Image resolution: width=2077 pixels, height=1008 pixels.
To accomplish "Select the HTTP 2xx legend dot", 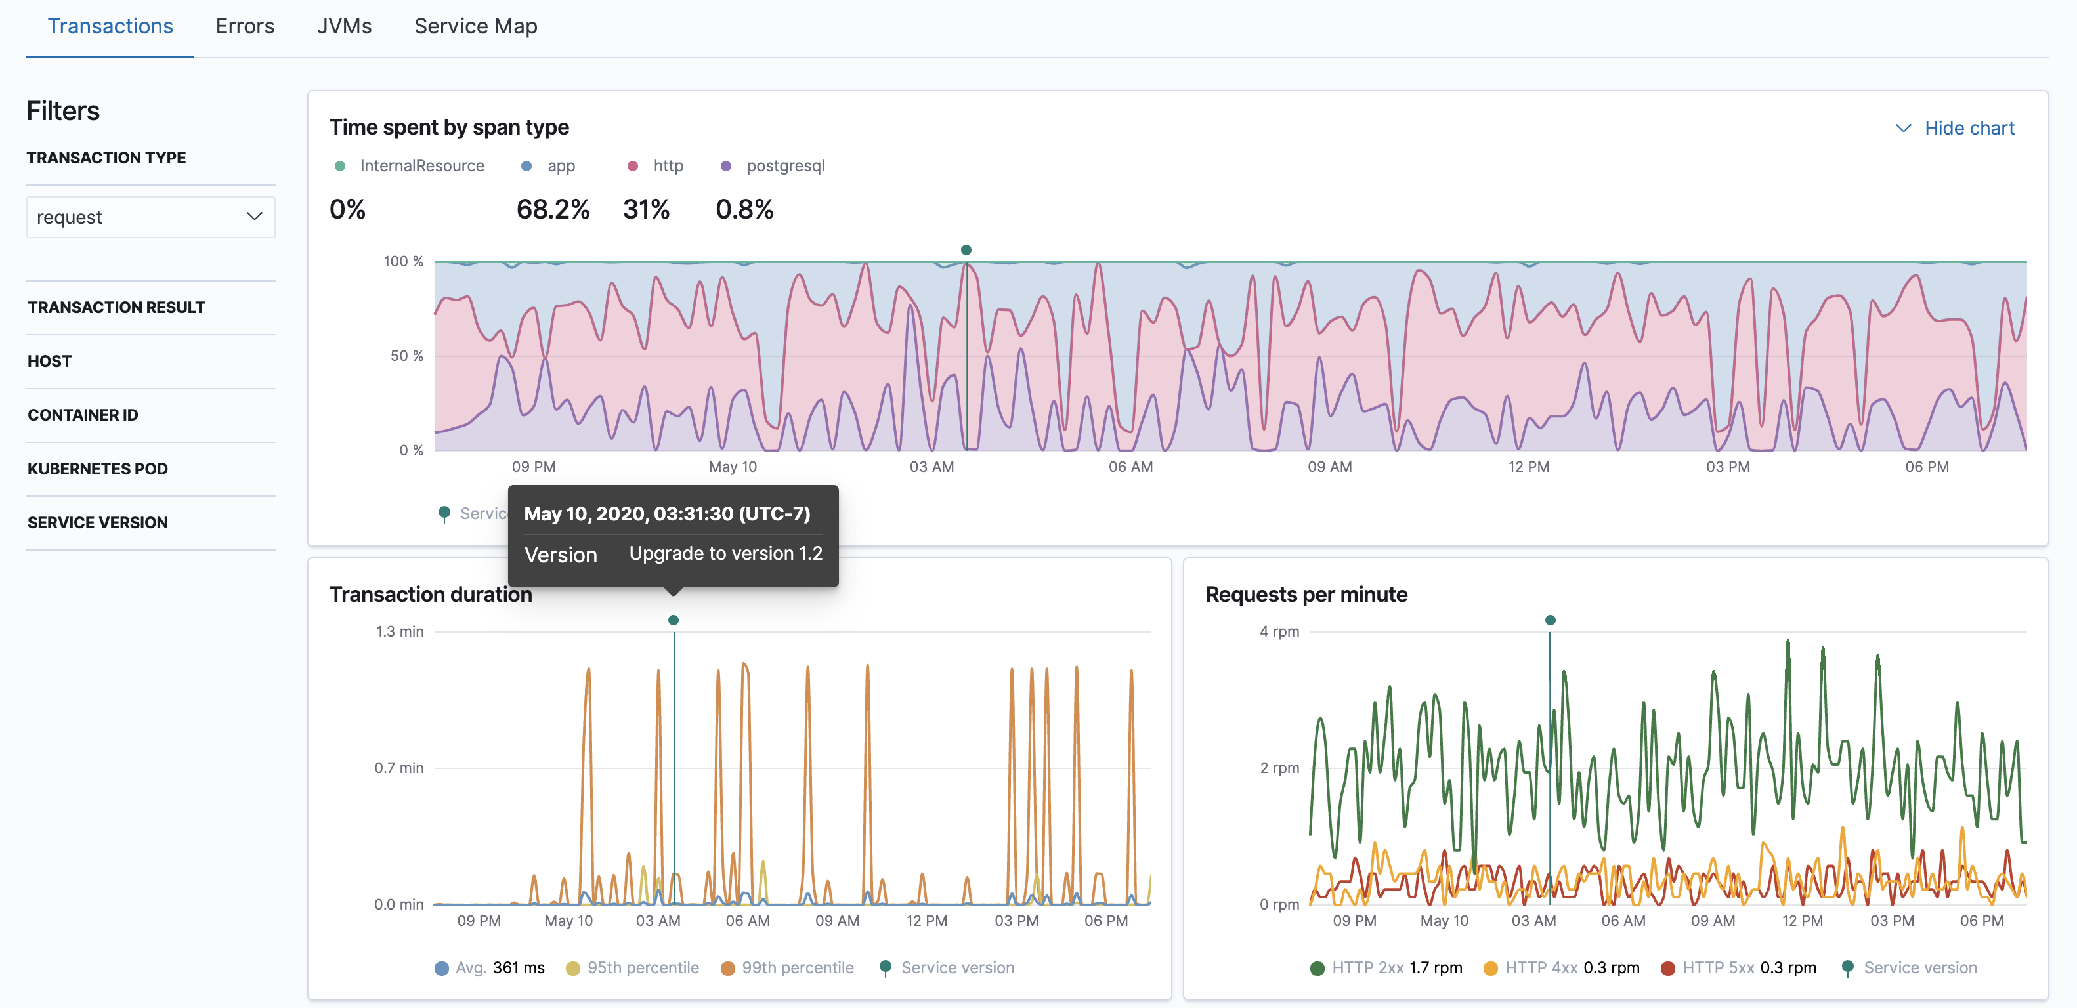I will click(1317, 968).
